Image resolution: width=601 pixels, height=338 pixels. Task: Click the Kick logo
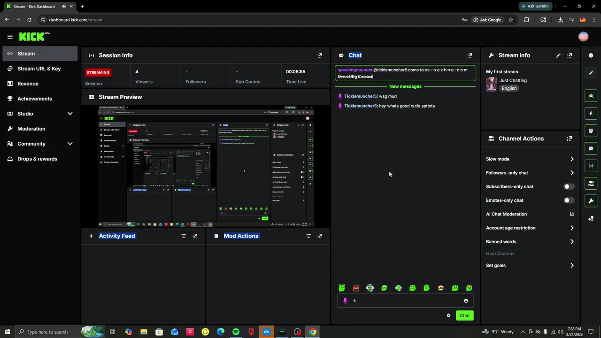click(x=34, y=37)
